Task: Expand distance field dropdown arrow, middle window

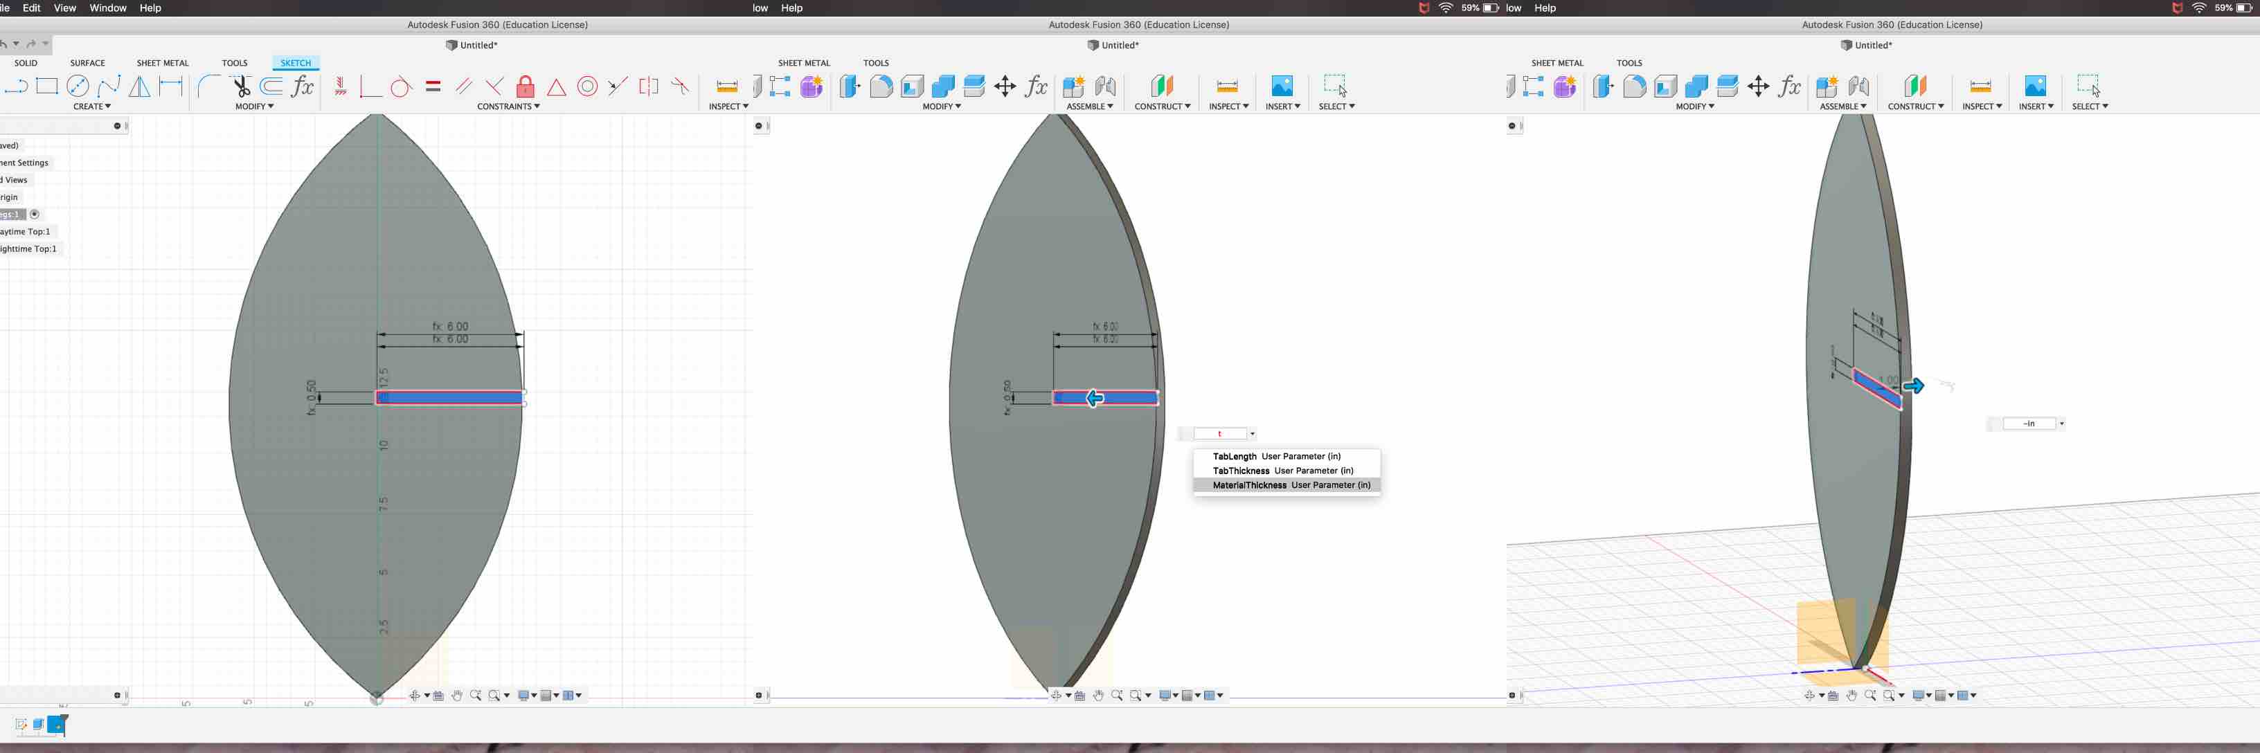Action: [x=1252, y=434]
